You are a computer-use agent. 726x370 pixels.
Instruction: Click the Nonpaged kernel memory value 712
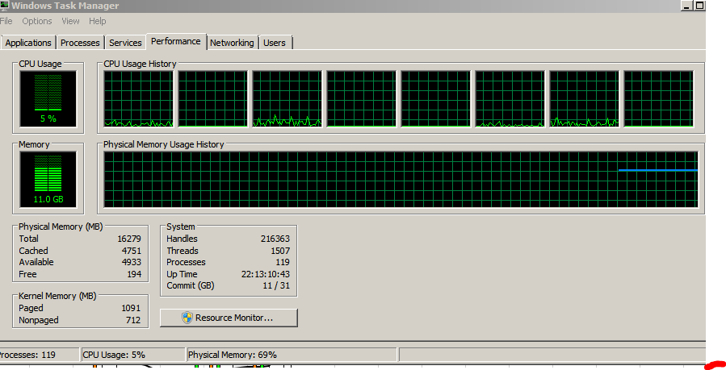(133, 320)
